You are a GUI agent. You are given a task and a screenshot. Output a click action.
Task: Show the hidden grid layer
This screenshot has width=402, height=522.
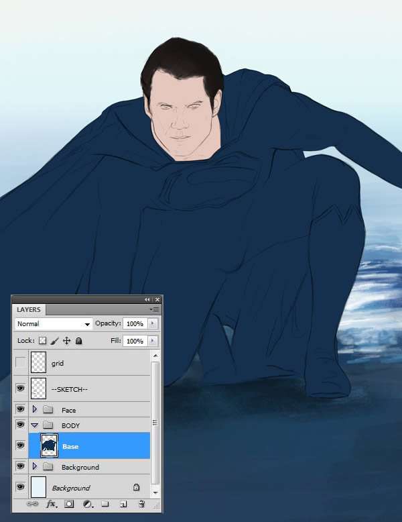click(21, 363)
